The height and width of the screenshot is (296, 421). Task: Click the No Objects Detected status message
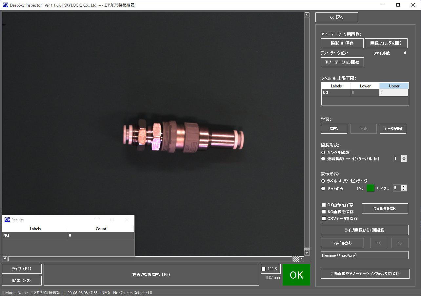click(x=132, y=293)
